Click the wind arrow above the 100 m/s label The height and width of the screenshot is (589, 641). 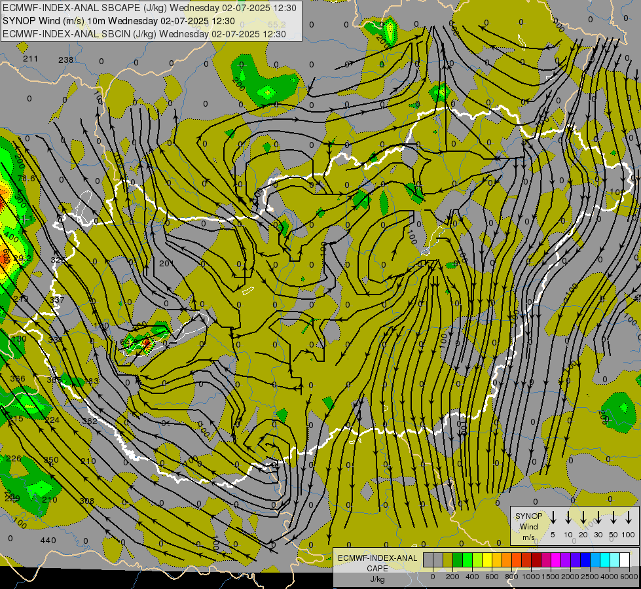(x=629, y=517)
